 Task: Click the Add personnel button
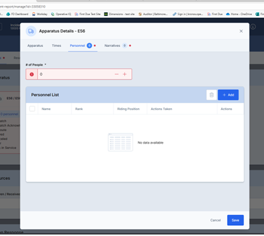228,95
